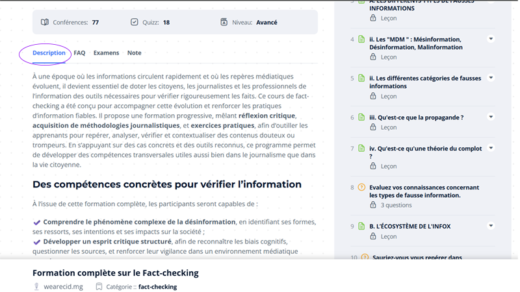Expand lesson 6 propagande dropdown arrow
520x292 pixels.
pyautogui.click(x=491, y=117)
